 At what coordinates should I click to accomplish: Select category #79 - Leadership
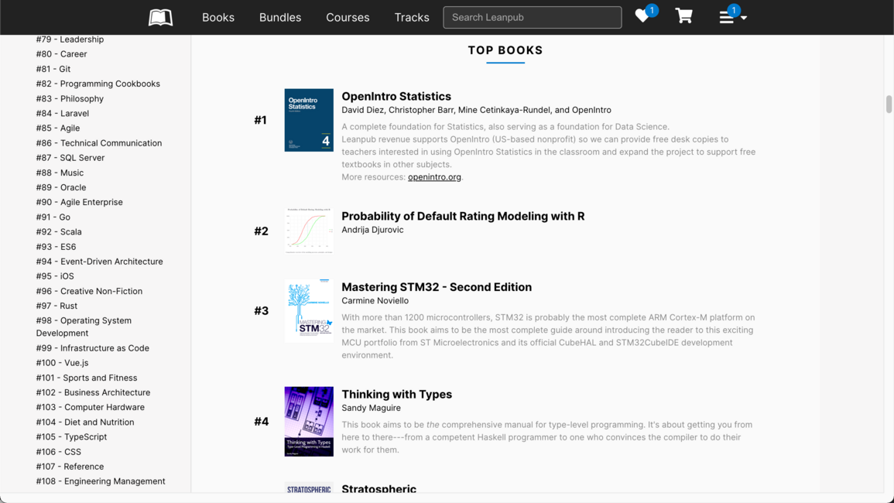click(70, 39)
